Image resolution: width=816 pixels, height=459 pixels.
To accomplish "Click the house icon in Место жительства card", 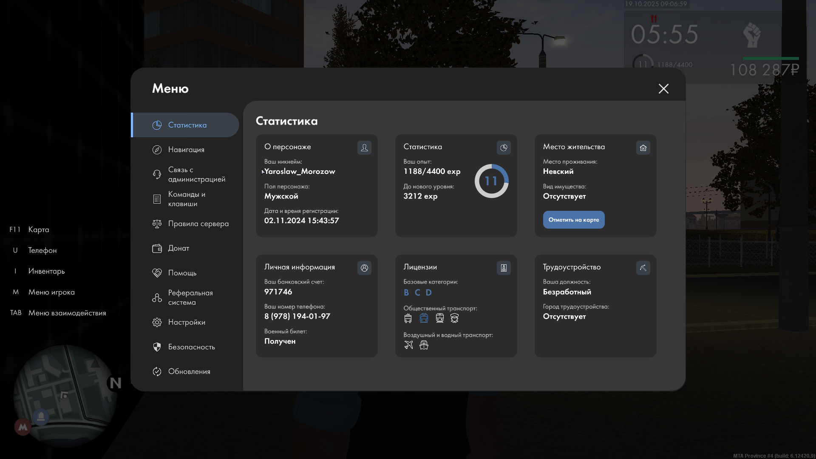I will point(643,147).
